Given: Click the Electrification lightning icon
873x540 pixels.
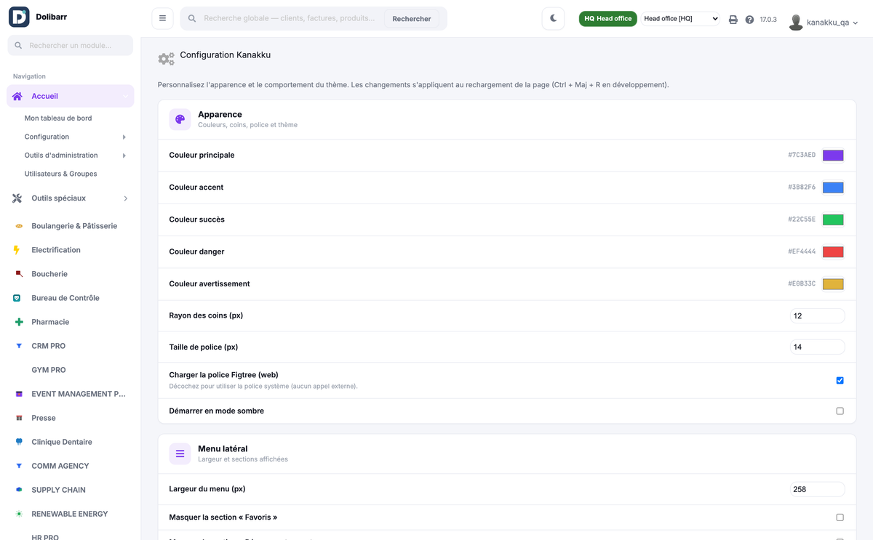Looking at the screenshot, I should [x=17, y=250].
